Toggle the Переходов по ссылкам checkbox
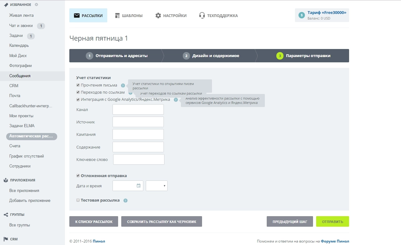The height and width of the screenshot is (245, 401). coord(78,92)
